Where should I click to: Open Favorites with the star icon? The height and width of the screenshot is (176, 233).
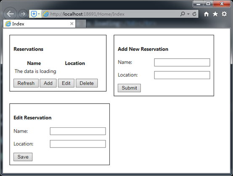(215, 14)
